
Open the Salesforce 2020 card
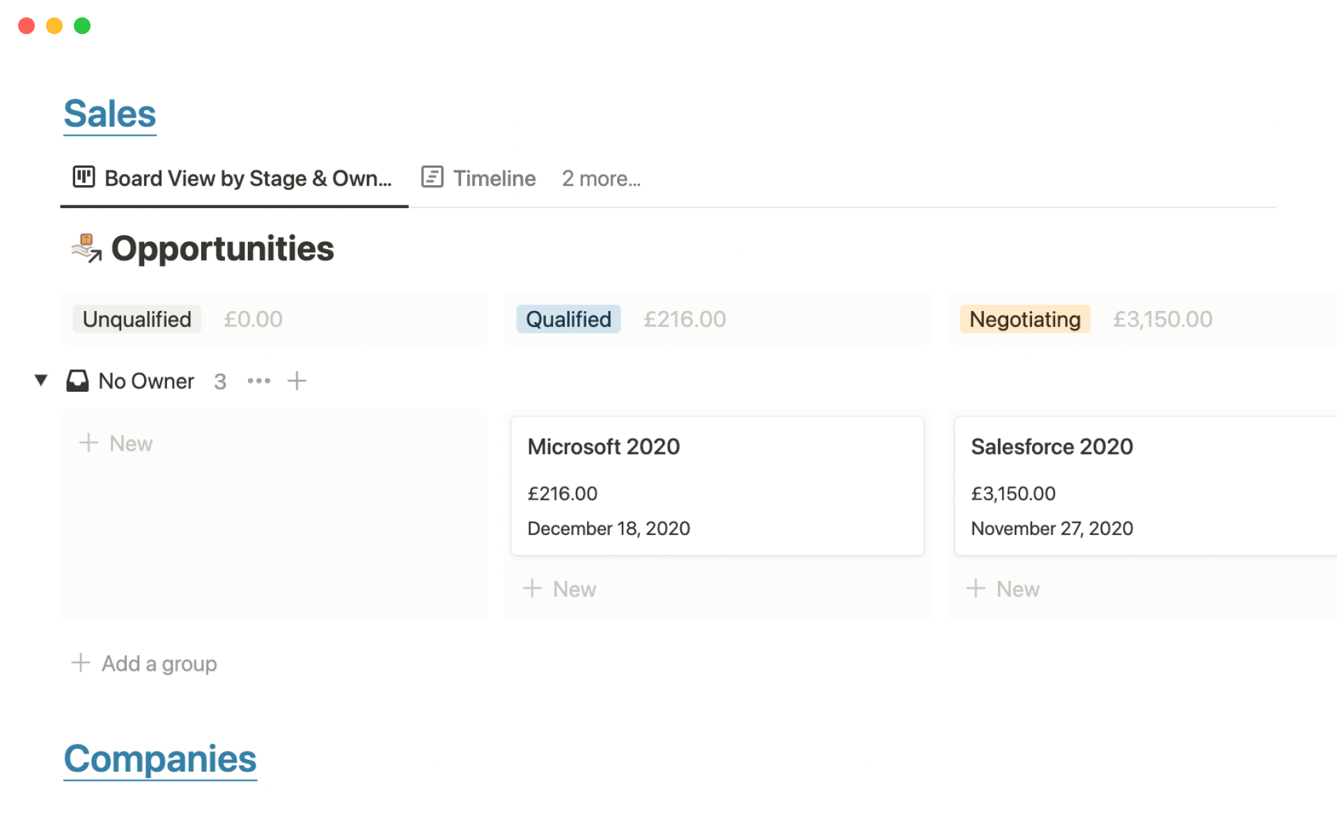click(1051, 447)
